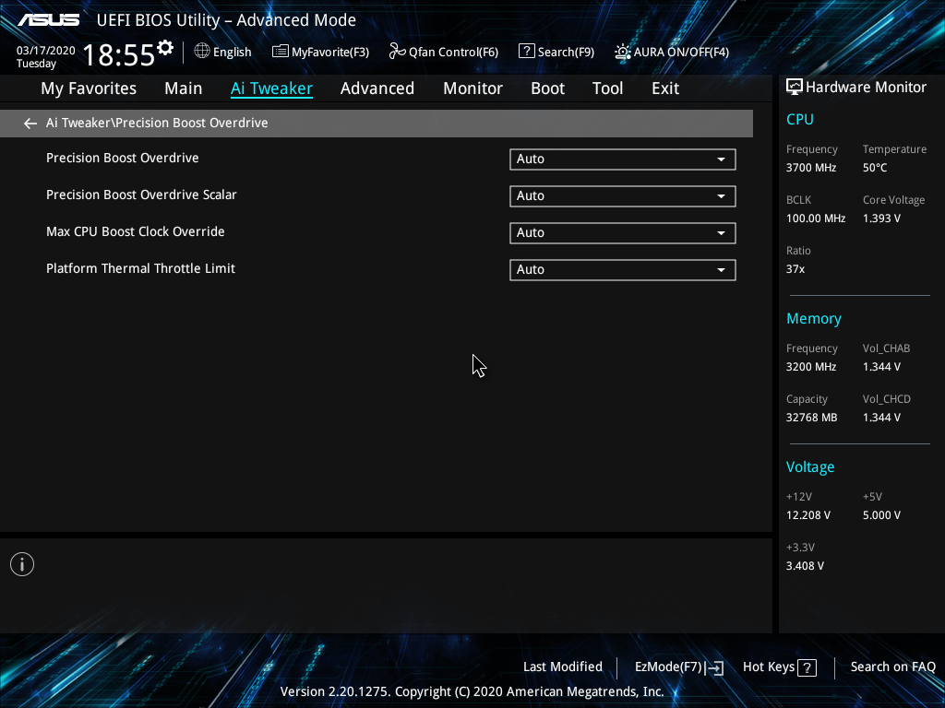
Task: Click CPU frequency value 3700 MHz
Action: [x=811, y=168]
